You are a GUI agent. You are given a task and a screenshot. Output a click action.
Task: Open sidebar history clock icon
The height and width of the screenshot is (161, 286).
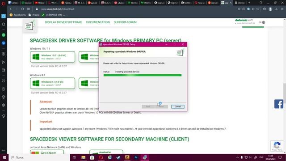tap(4, 89)
